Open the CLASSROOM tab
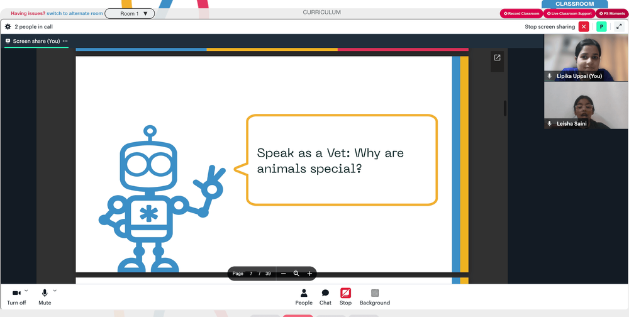The height and width of the screenshot is (317, 629). click(x=574, y=4)
